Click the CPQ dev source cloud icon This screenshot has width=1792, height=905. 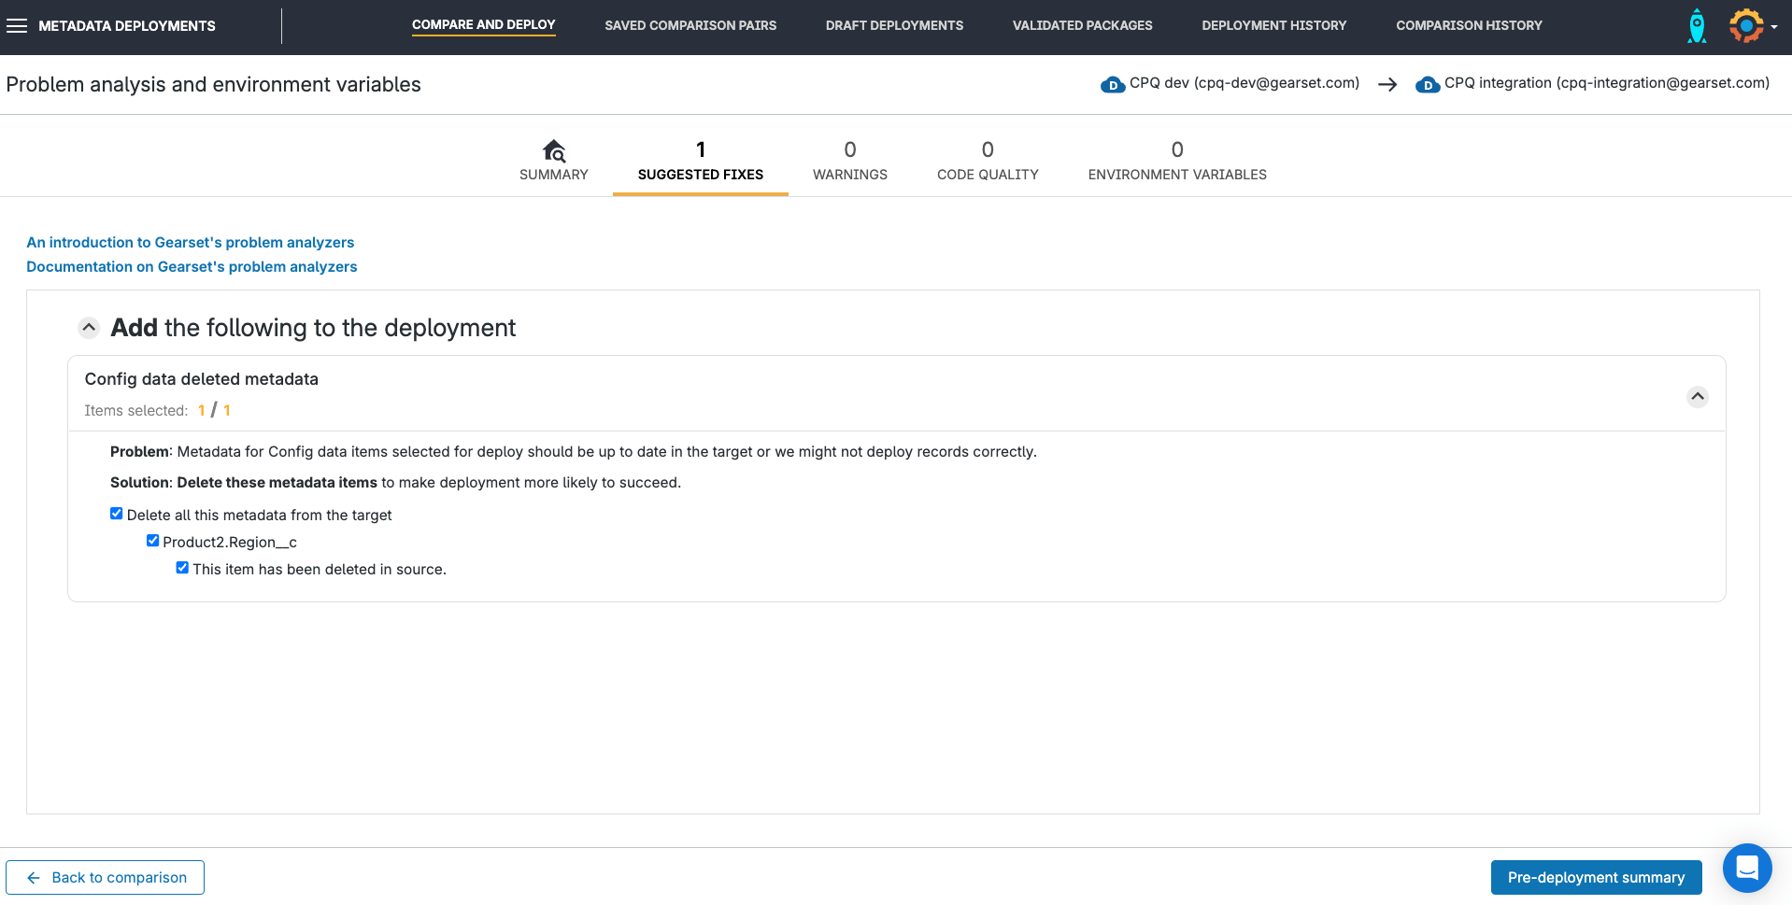(x=1112, y=85)
